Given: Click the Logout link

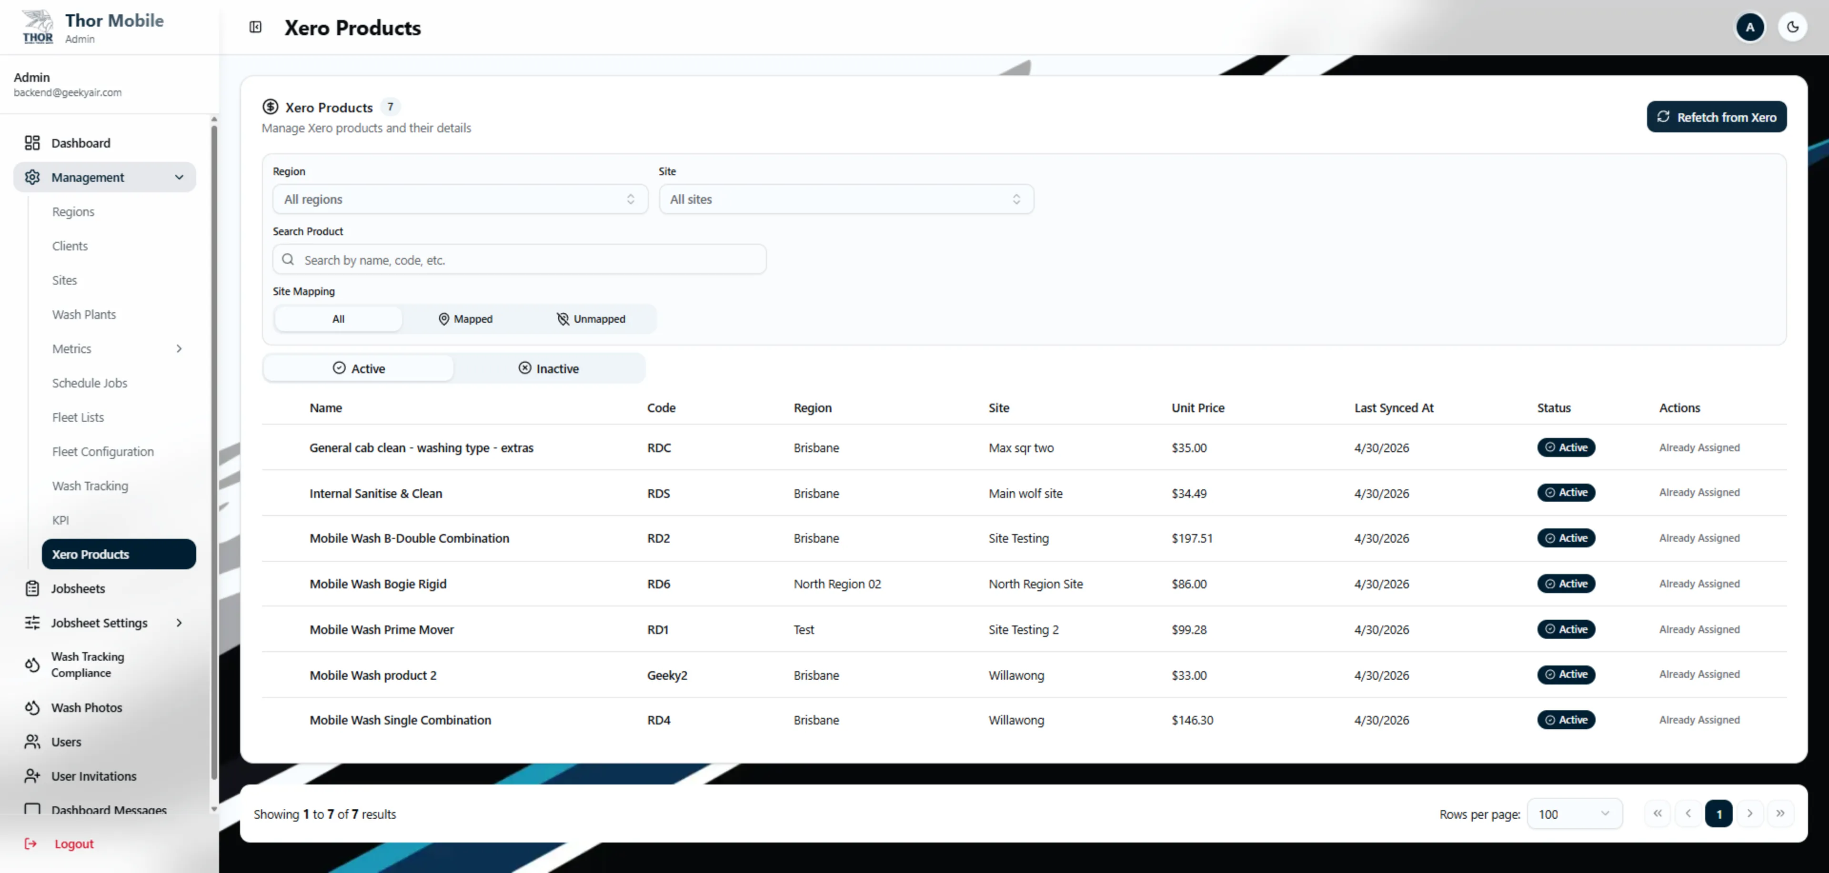Looking at the screenshot, I should 74,843.
